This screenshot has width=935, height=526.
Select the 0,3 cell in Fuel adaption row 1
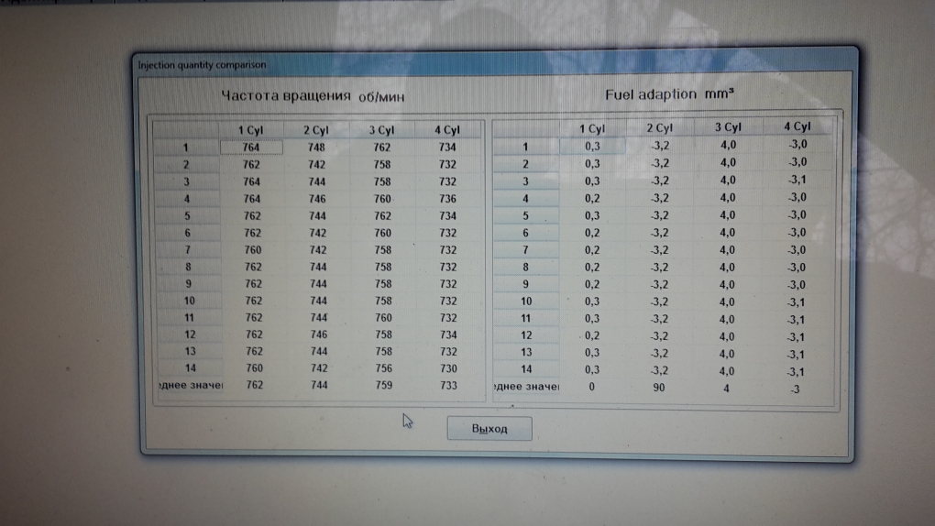[591, 146]
